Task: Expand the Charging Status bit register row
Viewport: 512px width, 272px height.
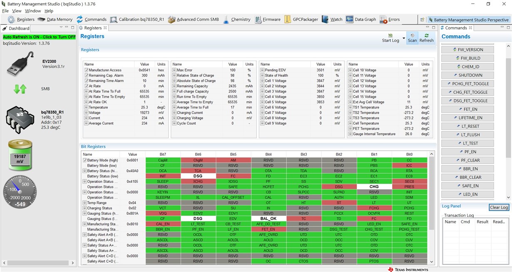Action: (85, 208)
